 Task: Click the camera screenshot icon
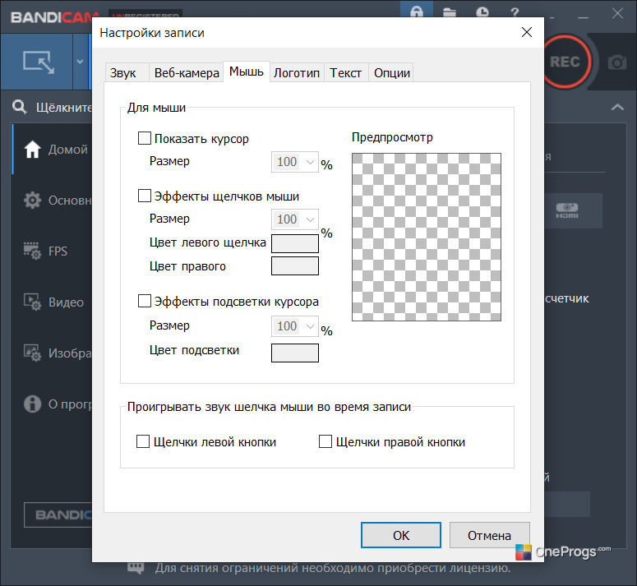coord(616,62)
